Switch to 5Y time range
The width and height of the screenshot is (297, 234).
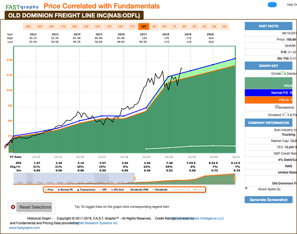click(195, 27)
